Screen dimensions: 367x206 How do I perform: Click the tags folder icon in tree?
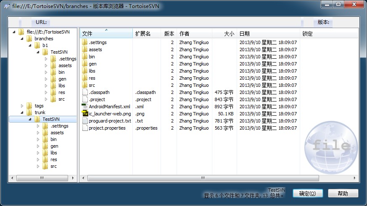[29, 106]
